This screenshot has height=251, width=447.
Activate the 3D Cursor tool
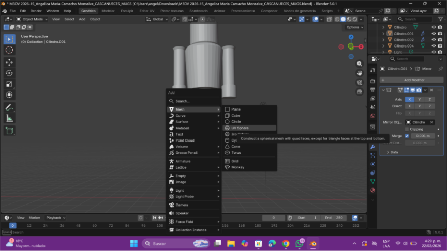click(x=9, y=50)
